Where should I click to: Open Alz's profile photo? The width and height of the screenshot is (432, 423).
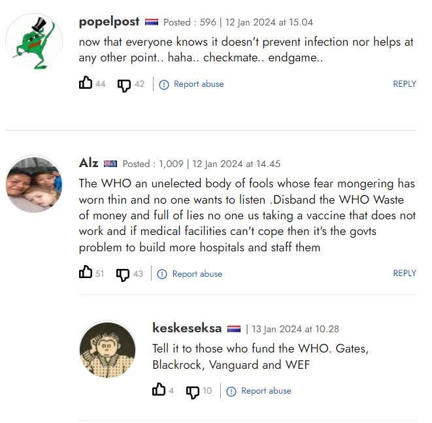(34, 184)
